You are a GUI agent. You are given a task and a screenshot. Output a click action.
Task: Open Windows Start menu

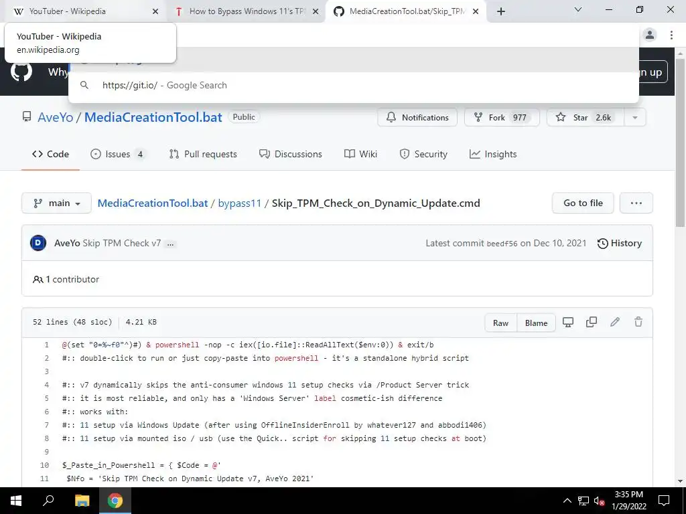[x=16, y=501]
